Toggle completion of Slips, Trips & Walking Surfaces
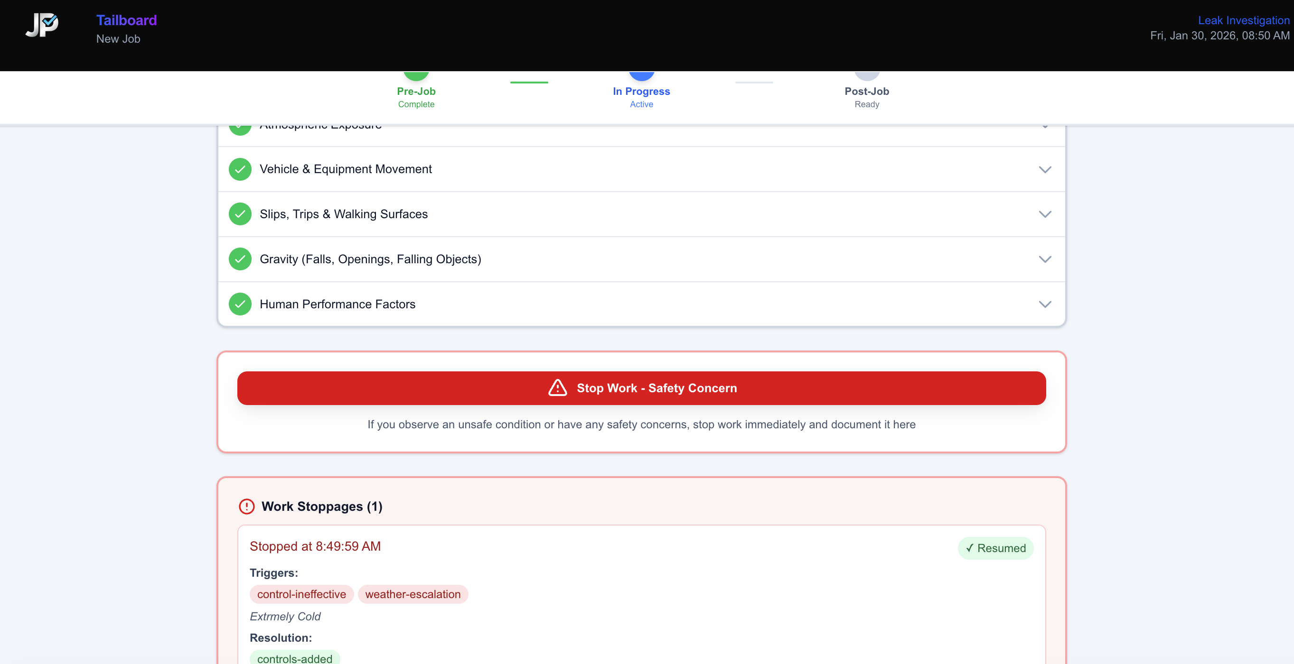The width and height of the screenshot is (1294, 664). (x=240, y=214)
